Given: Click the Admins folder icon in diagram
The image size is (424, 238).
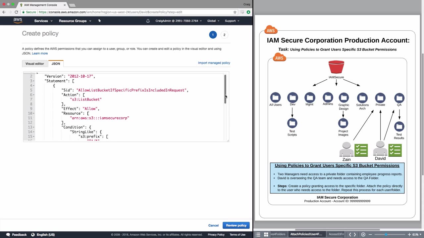Looking at the screenshot, I should tap(328, 97).
